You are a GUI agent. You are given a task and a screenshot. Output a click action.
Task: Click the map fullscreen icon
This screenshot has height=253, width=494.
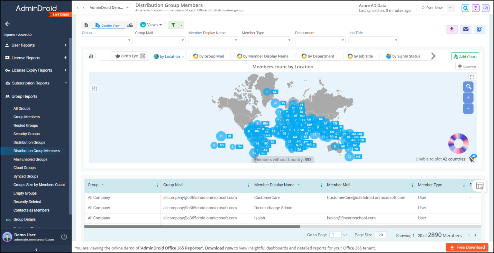(x=472, y=77)
